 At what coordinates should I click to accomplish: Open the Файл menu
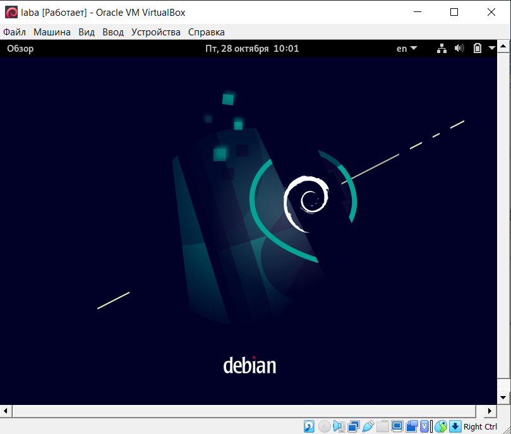pyautogui.click(x=15, y=32)
